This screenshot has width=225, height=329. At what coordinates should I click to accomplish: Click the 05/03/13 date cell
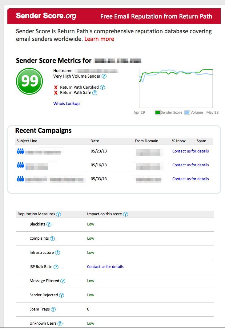pos(99,179)
